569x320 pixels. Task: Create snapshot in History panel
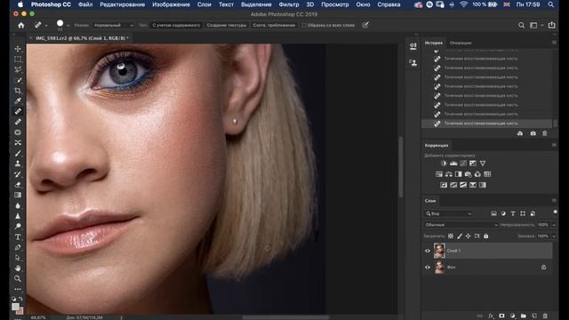click(x=533, y=133)
